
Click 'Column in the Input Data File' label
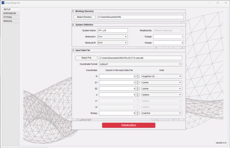click(119, 70)
